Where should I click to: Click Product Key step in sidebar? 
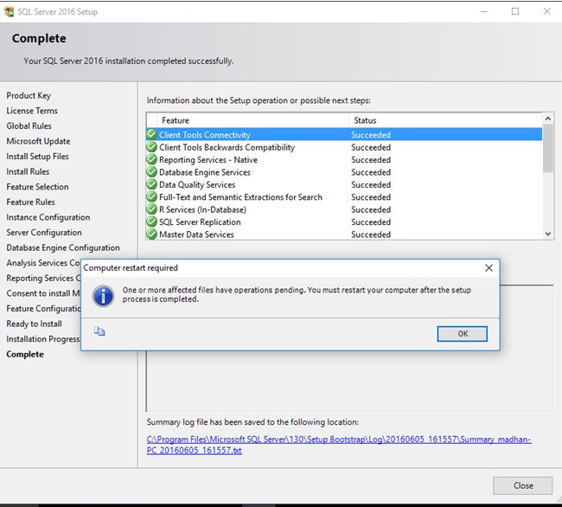click(29, 96)
